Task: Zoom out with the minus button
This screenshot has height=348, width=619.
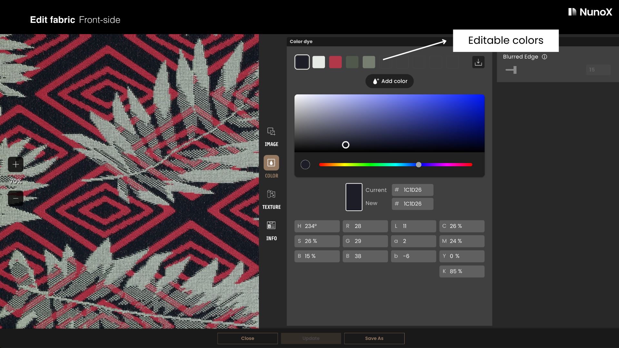Action: coord(15,198)
